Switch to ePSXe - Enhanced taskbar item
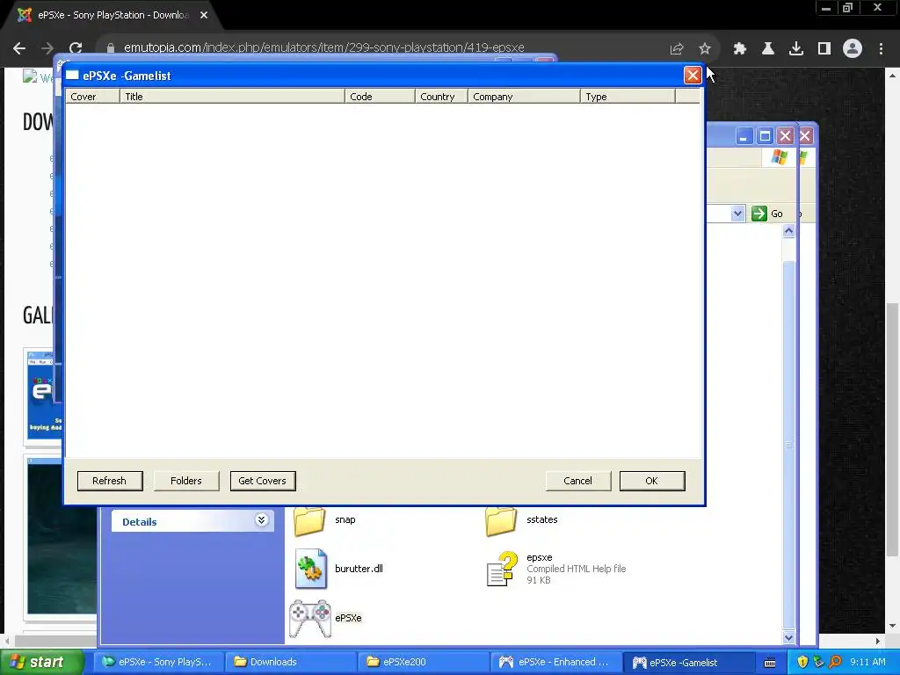This screenshot has height=675, width=900. [x=555, y=662]
